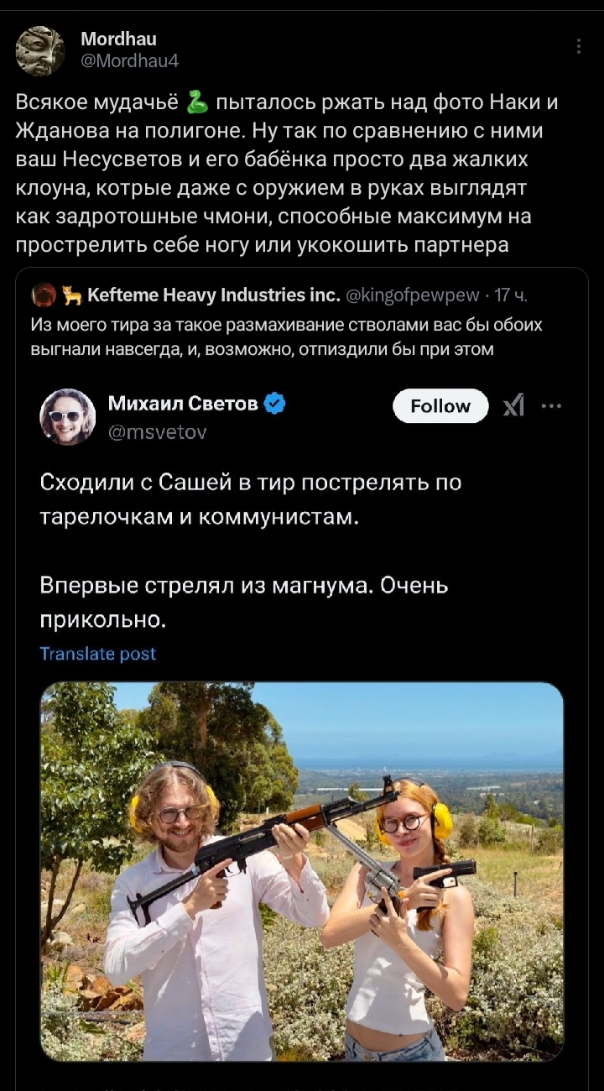The width and height of the screenshot is (604, 1091).
Task: Tap the blue verified badge next to Михаил Светов
Action: [x=274, y=405]
